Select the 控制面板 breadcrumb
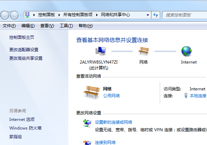 click(x=47, y=15)
